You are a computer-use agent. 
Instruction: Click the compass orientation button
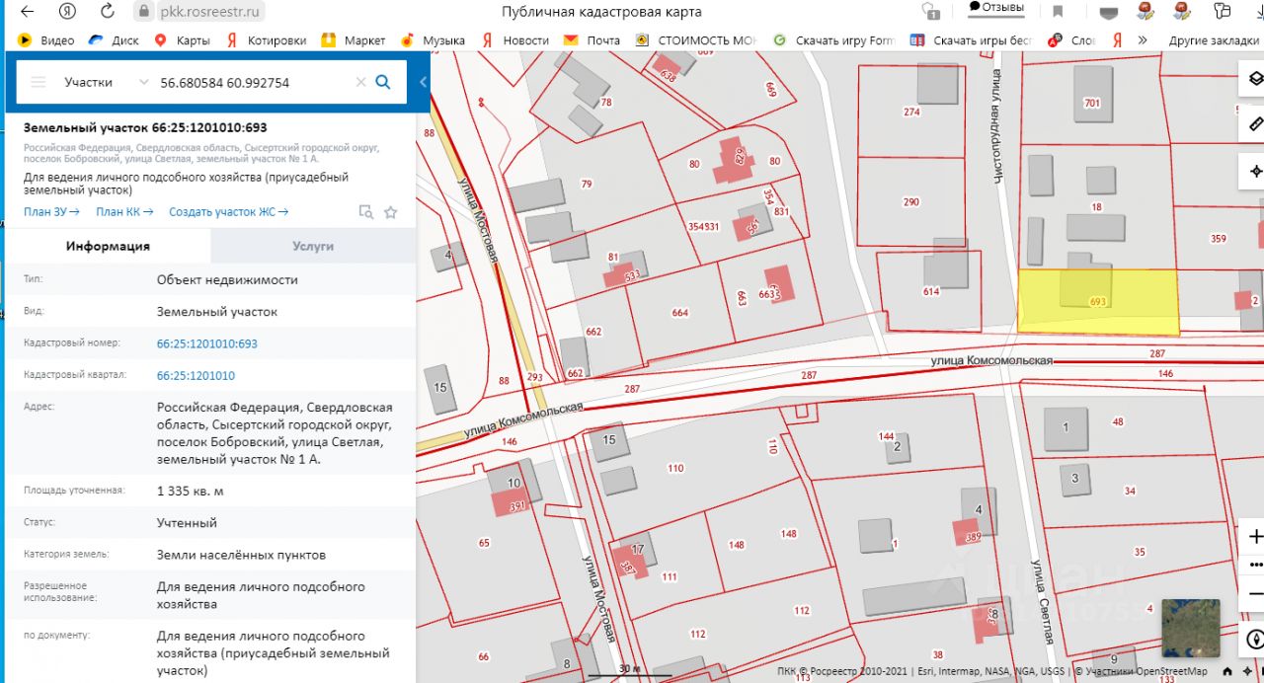click(x=1255, y=637)
